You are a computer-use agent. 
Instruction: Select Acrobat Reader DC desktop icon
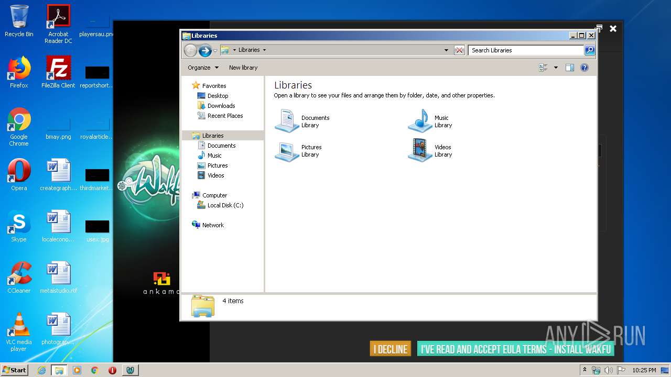(58, 24)
